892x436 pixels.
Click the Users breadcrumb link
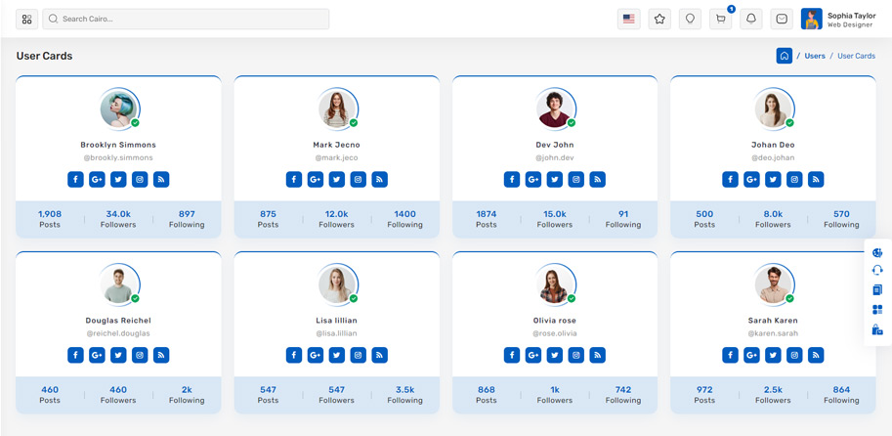814,56
